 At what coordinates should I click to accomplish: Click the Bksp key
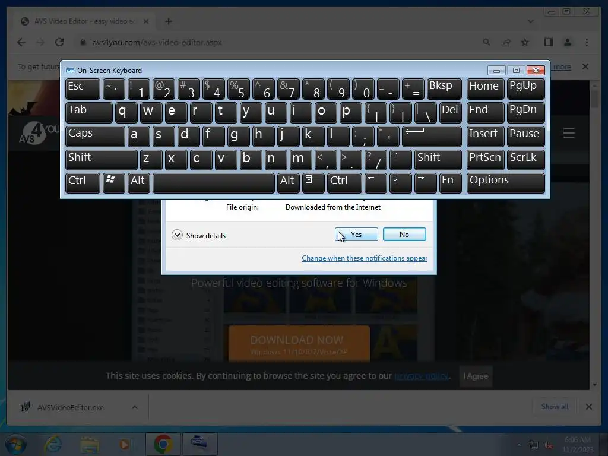444,89
